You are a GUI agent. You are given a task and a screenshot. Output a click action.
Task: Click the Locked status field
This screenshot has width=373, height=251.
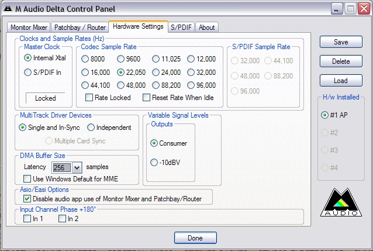[x=45, y=98]
